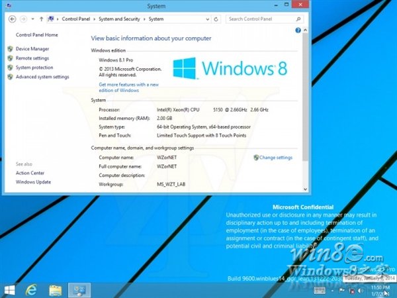Open Device Manager link
Screen dimensions: 397x298
coord(32,49)
